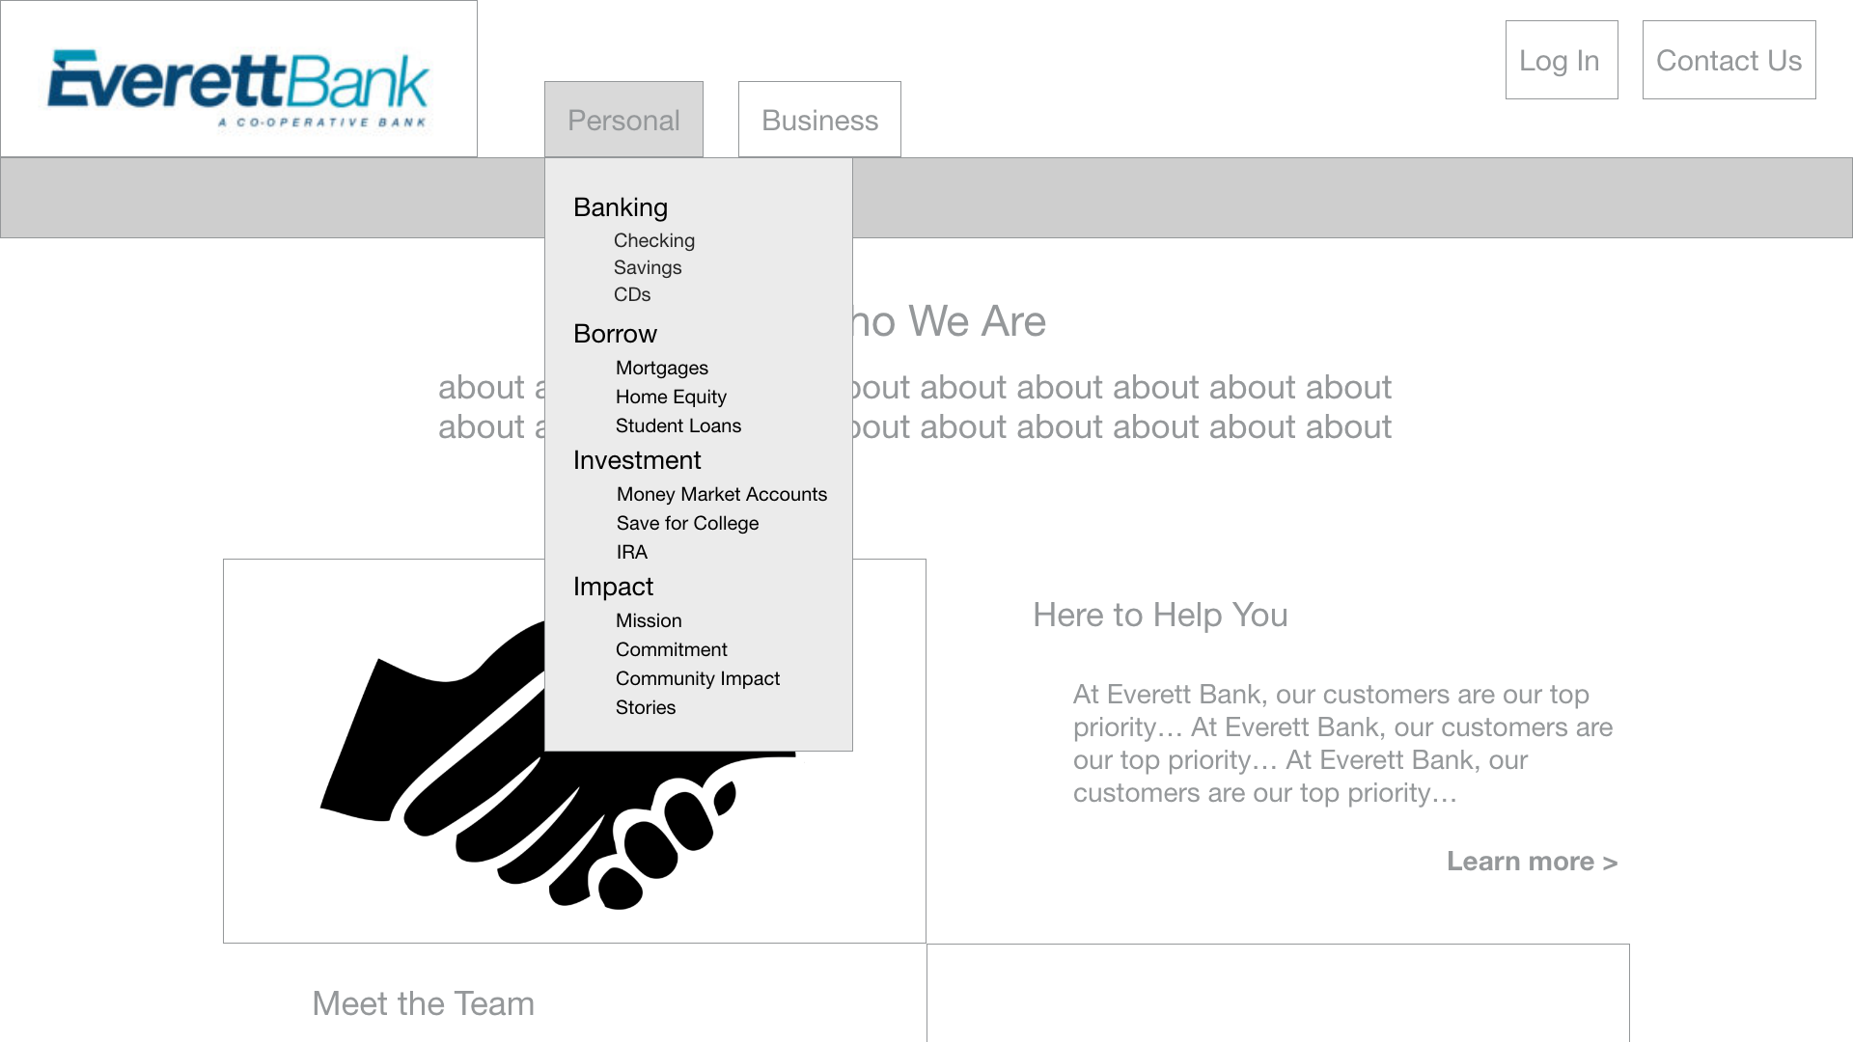1853x1042 pixels.
Task: Open Stories in the menu
Action: (x=646, y=707)
